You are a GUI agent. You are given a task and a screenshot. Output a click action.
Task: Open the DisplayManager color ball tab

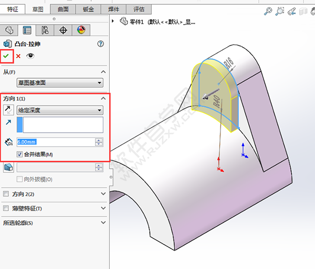click(81, 30)
